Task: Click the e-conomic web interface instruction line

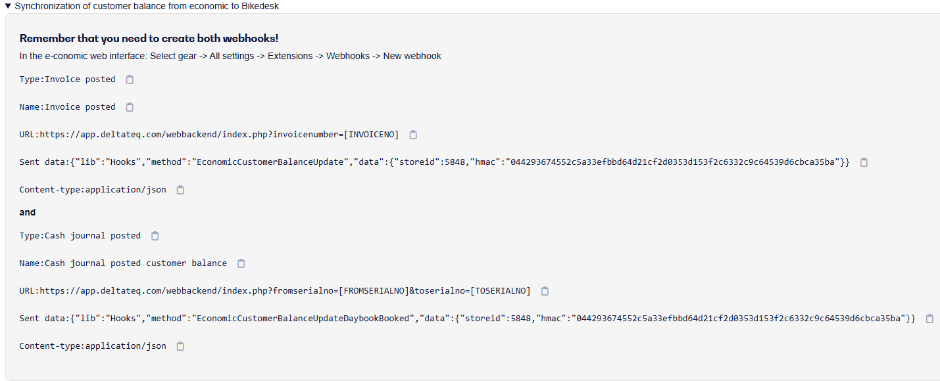Action: [x=230, y=56]
